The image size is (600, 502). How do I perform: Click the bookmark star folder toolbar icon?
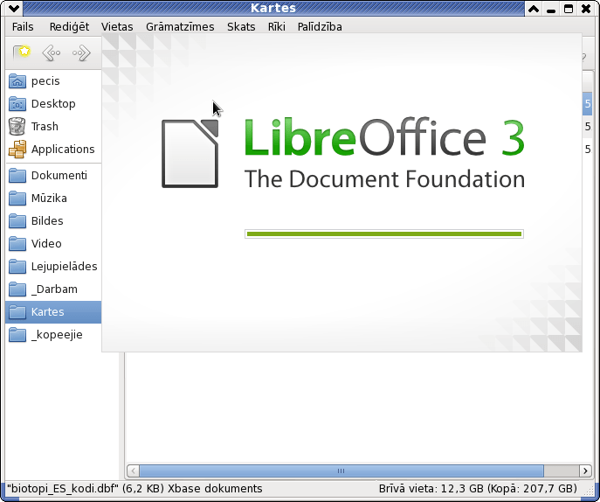click(22, 52)
